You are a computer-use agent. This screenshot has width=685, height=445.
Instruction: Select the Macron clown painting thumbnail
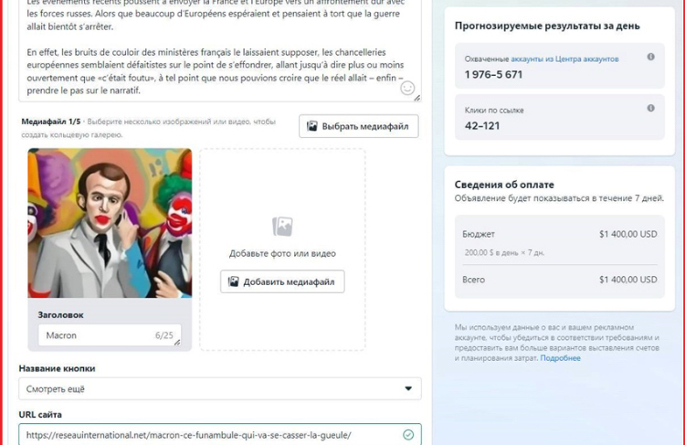click(110, 223)
